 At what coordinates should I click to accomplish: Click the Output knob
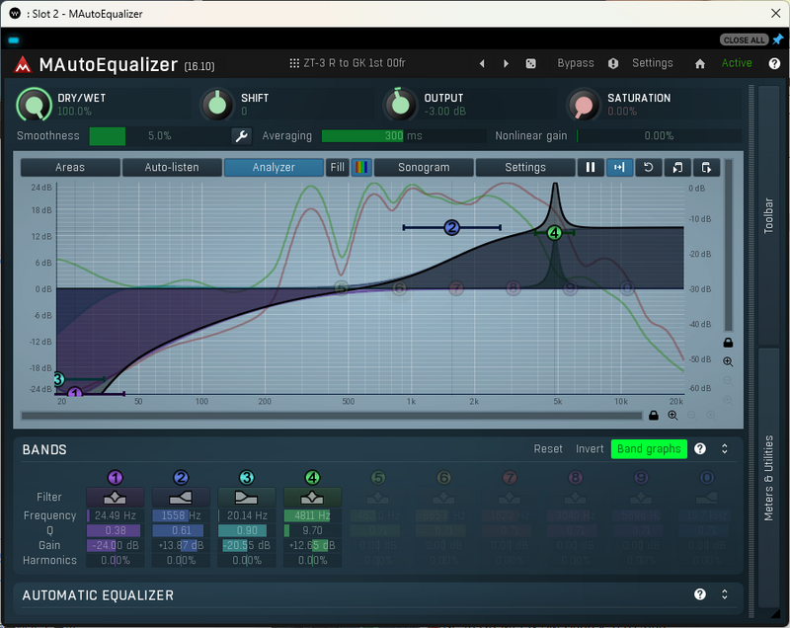pos(401,105)
